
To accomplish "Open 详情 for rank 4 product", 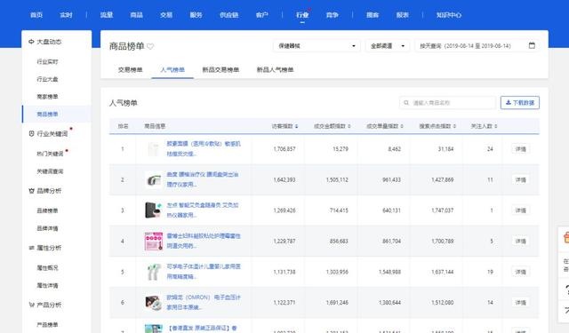I will [x=520, y=241].
